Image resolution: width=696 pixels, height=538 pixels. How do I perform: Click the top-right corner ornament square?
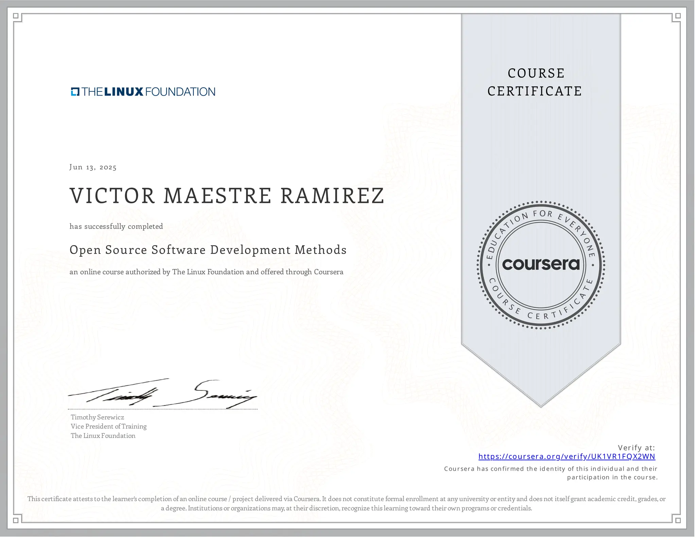[678, 16]
